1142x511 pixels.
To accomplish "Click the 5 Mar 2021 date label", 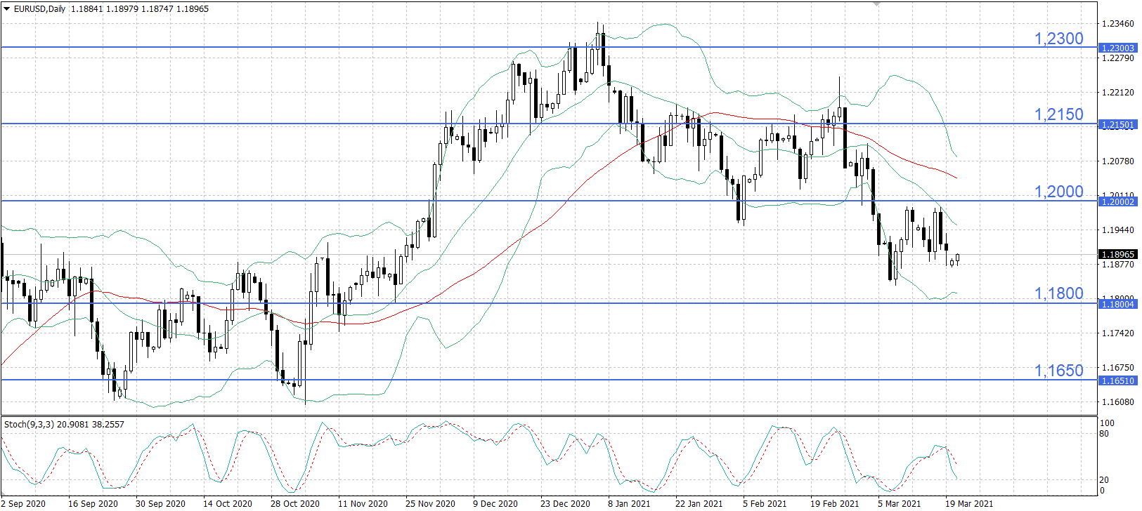I will tap(900, 504).
